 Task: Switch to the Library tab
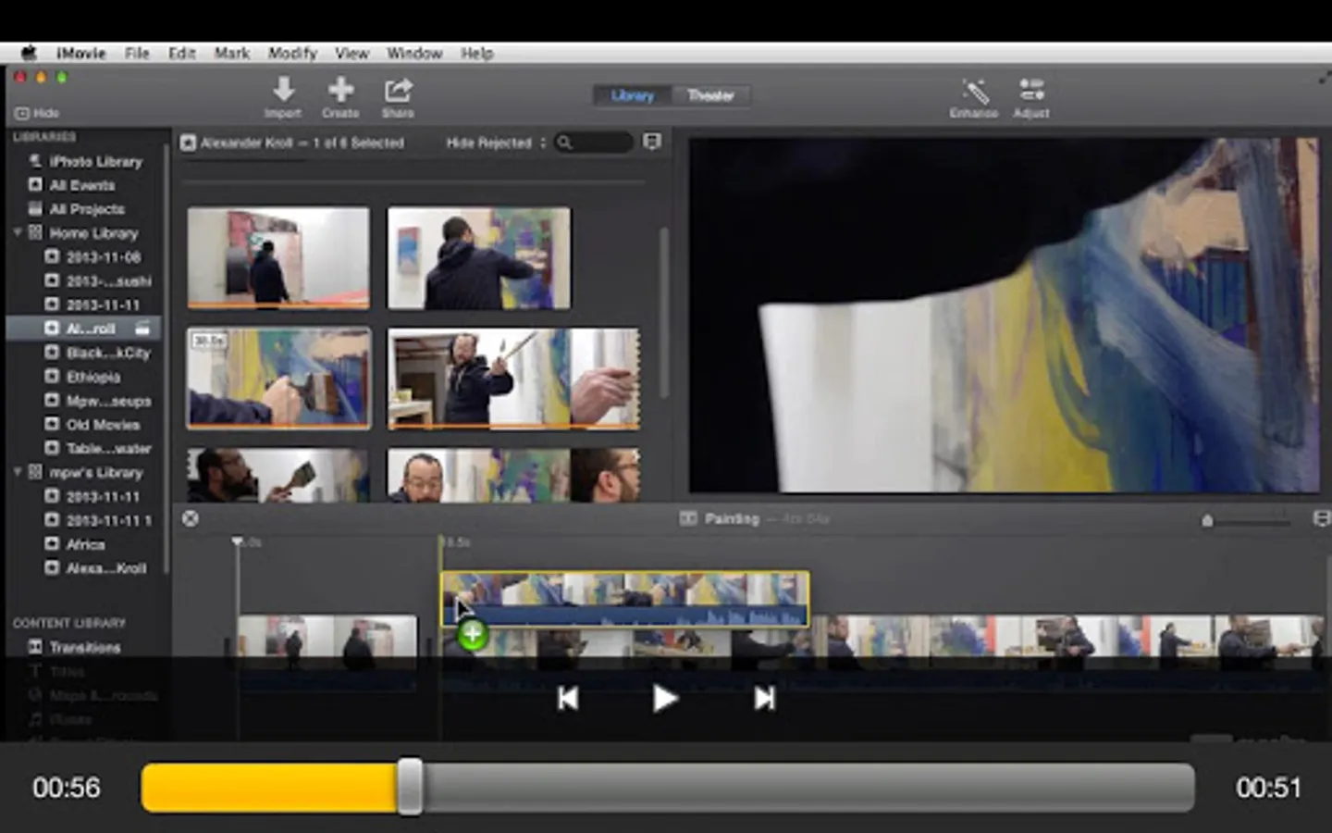(x=633, y=95)
